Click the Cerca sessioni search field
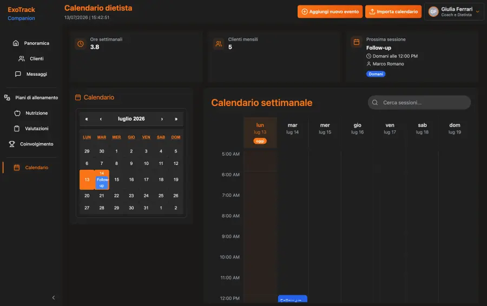The width and height of the screenshot is (487, 306). pos(419,102)
